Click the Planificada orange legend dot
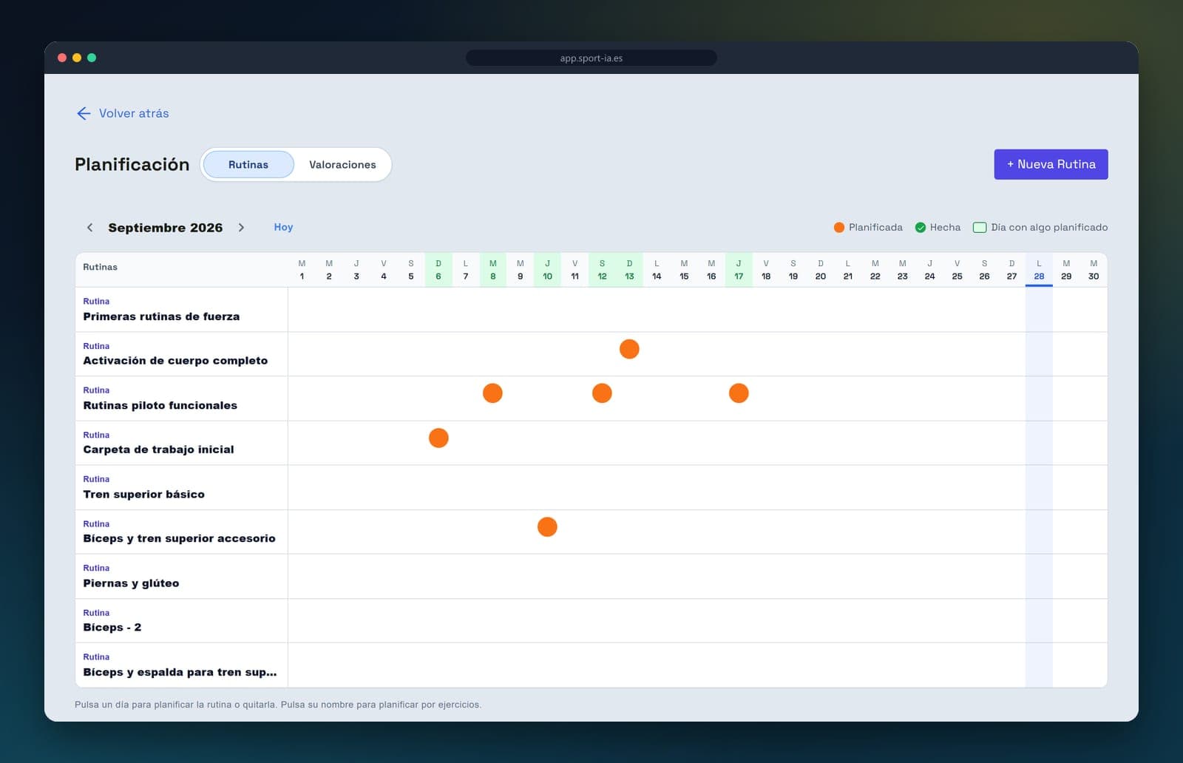Screen dimensions: 1183x763 pyautogui.click(x=839, y=228)
